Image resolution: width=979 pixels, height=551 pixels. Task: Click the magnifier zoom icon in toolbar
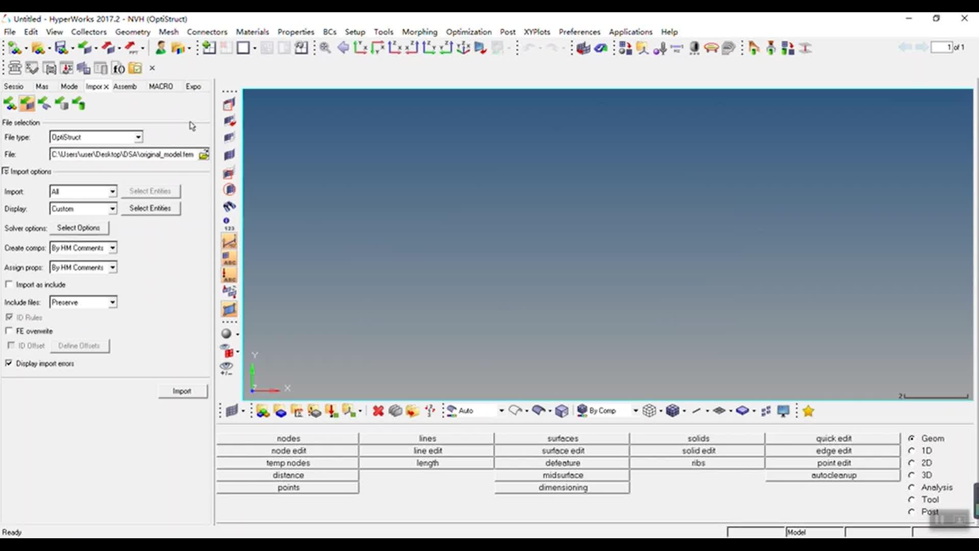[x=325, y=48]
